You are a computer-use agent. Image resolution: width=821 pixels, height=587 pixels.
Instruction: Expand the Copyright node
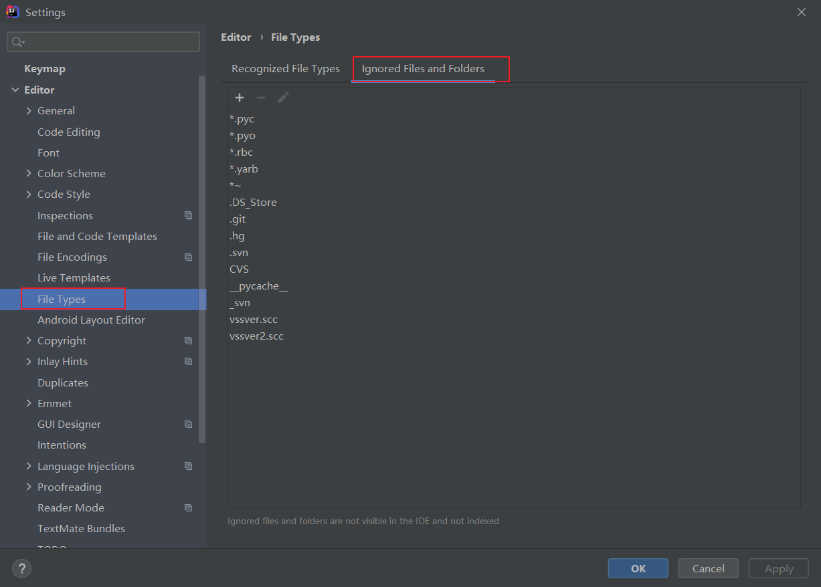(x=29, y=340)
